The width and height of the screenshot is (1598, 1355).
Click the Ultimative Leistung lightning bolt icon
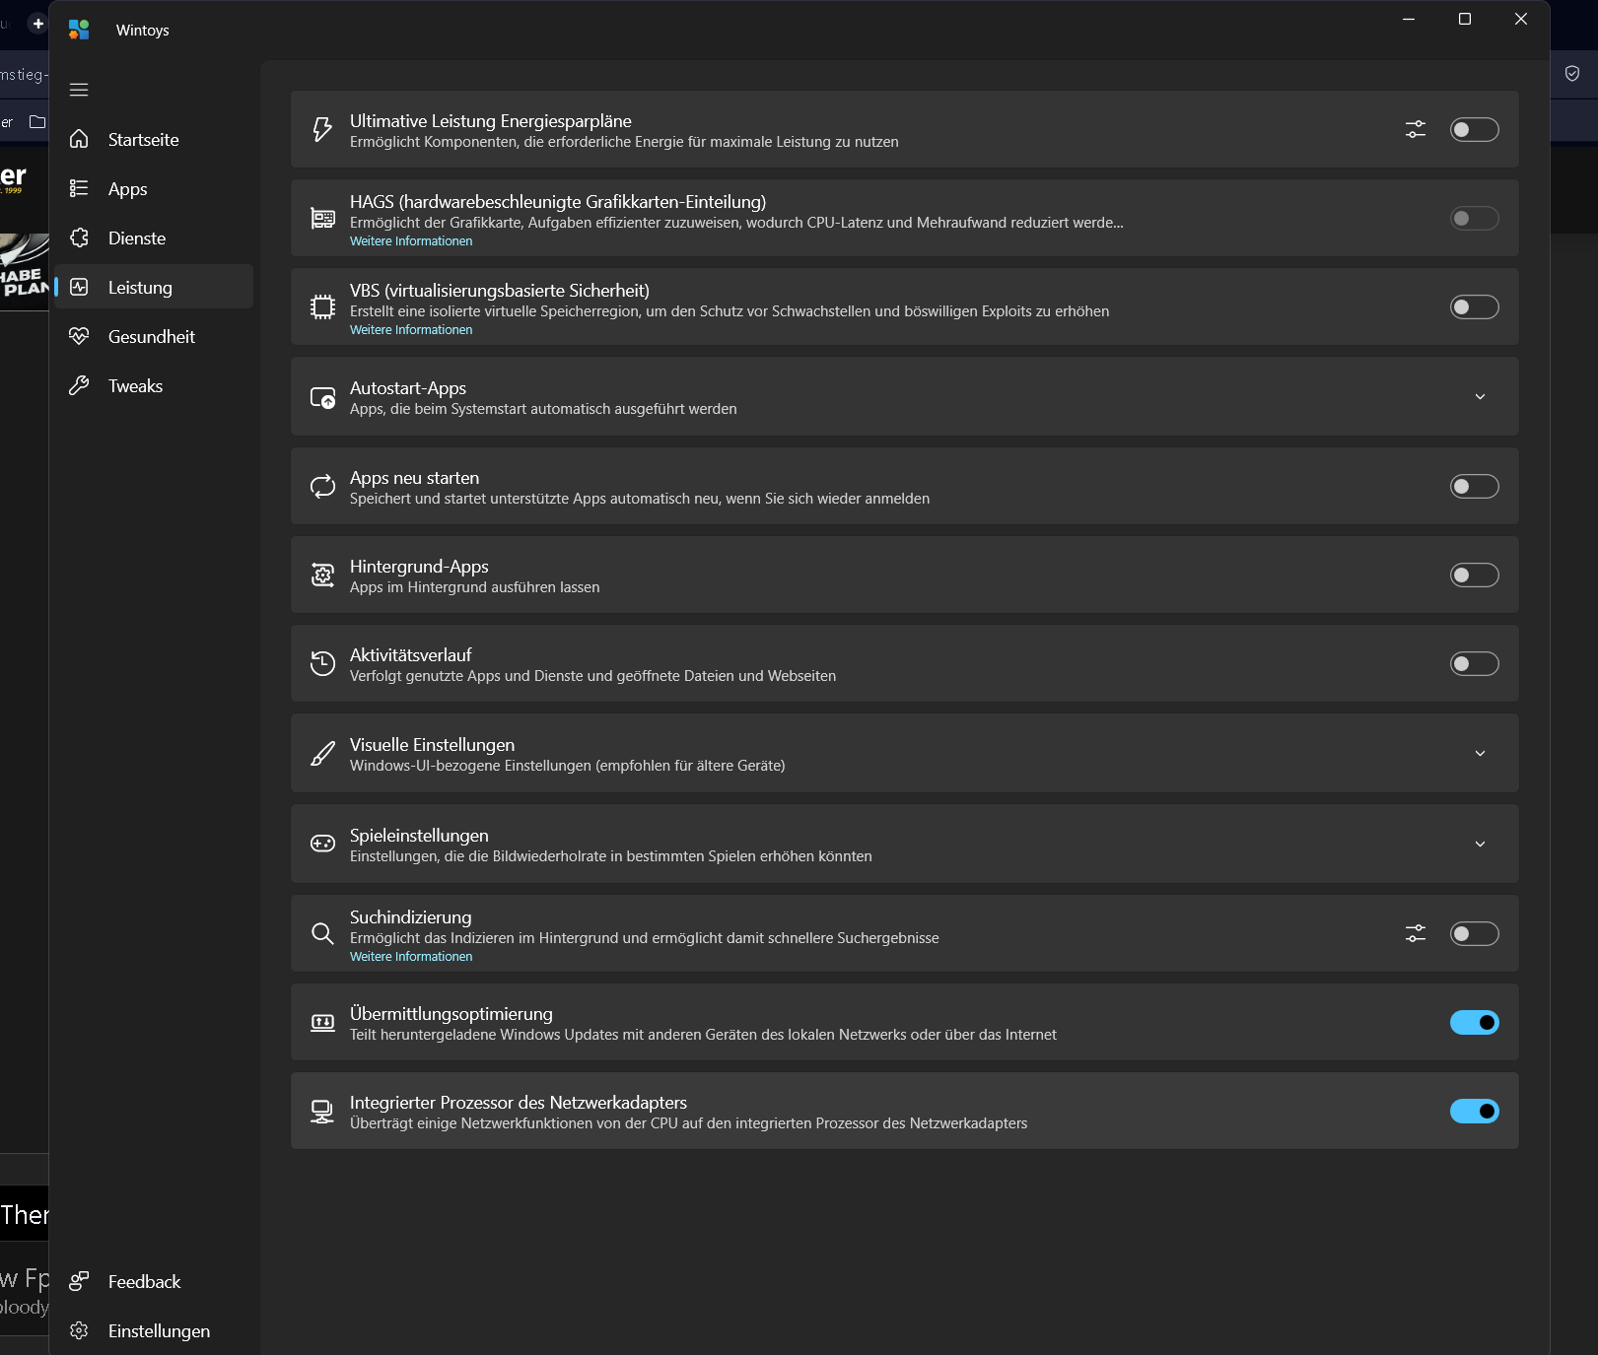322,129
